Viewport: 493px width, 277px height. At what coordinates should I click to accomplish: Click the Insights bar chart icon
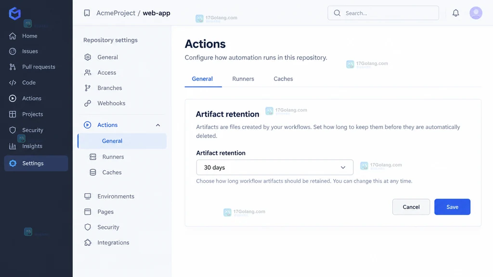13,146
